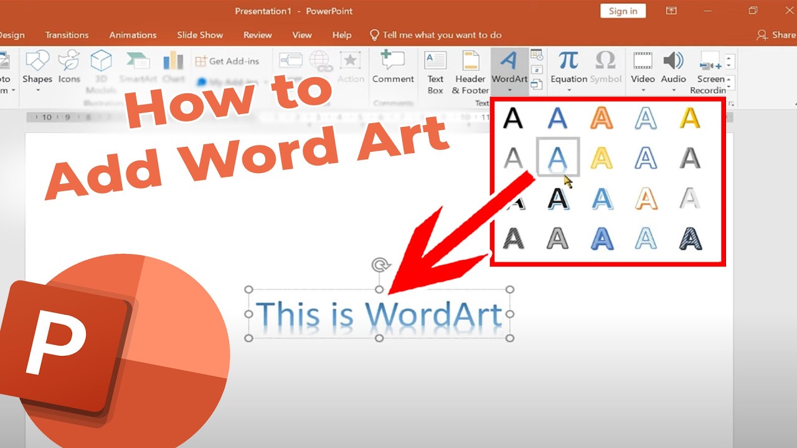Choose the dark gray WordArt, second row
This screenshot has height=448, width=797.
690,157
